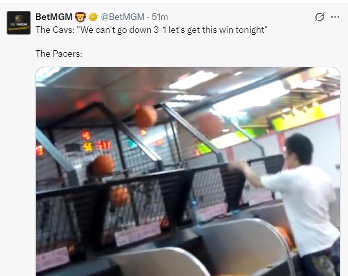The height and width of the screenshot is (276, 348).
Task: Click the pink label on arcade machine
Action: click(138, 234)
